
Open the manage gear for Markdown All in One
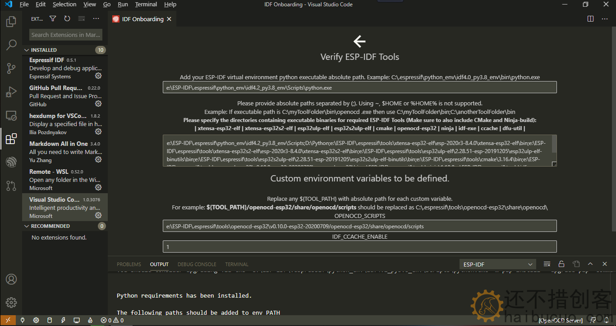tap(98, 160)
